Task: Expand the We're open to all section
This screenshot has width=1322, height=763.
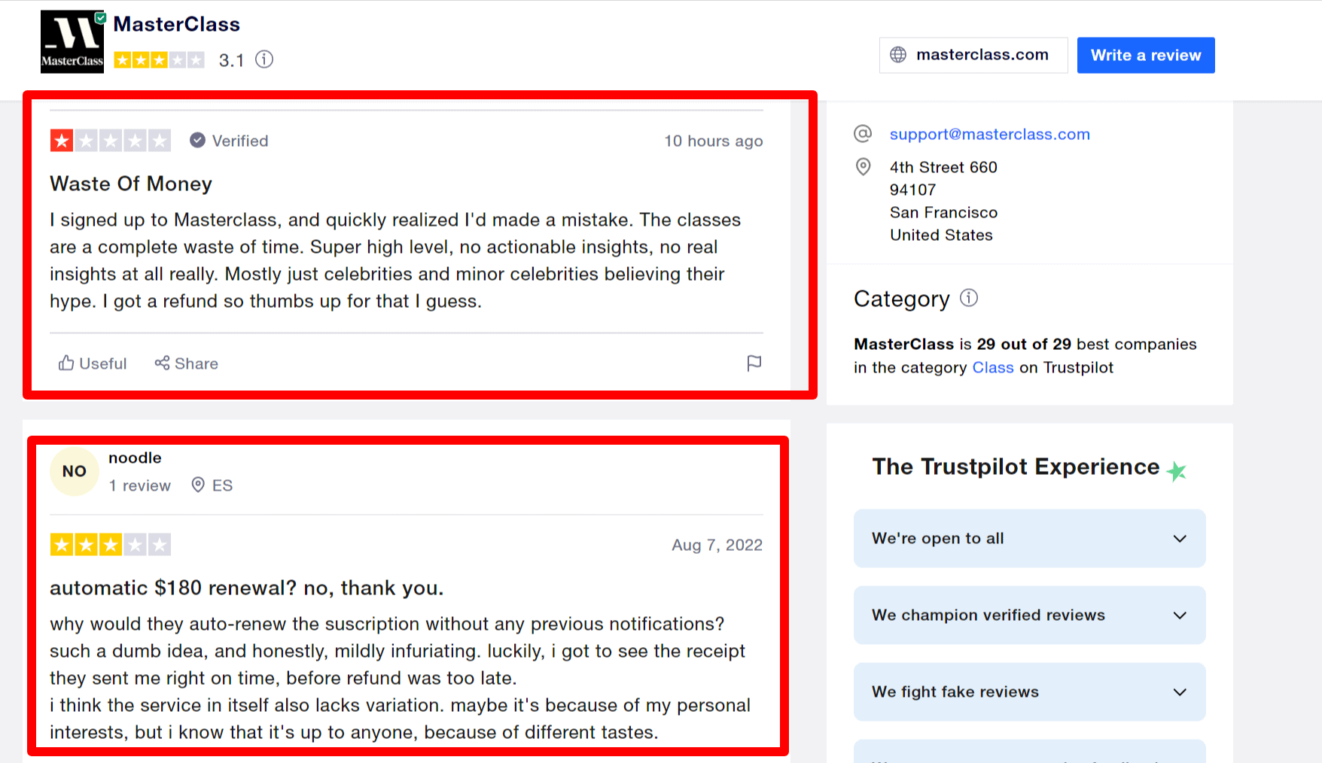Action: click(x=1029, y=538)
